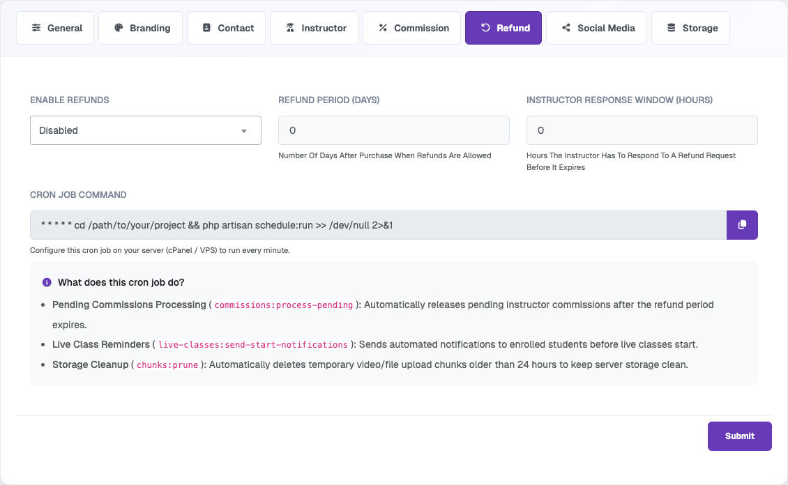This screenshot has width=788, height=485.
Task: Submit the refund settings form
Action: pos(740,436)
